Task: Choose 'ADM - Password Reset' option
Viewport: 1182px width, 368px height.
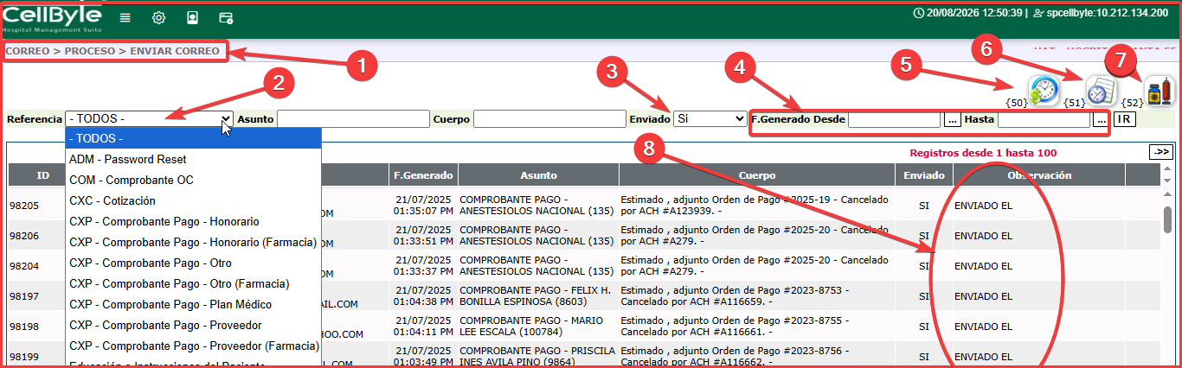Action: [x=194, y=159]
